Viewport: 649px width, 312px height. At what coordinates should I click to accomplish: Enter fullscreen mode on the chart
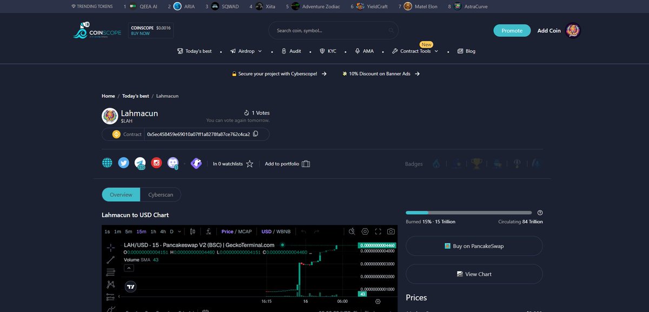[x=378, y=231]
